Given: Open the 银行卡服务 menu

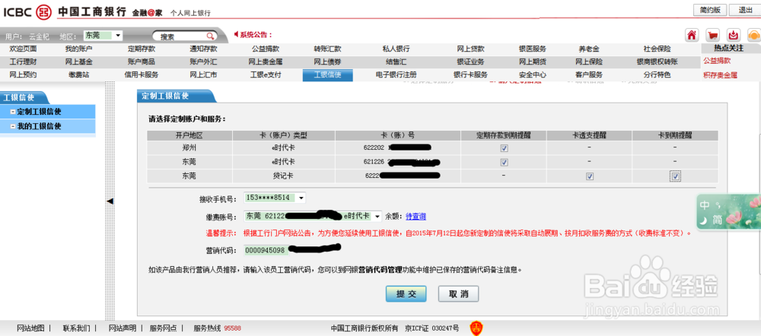Looking at the screenshot, I should tap(470, 75).
